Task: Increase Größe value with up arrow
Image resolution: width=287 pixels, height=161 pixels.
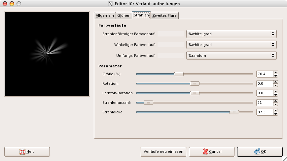Action: tap(275, 73)
